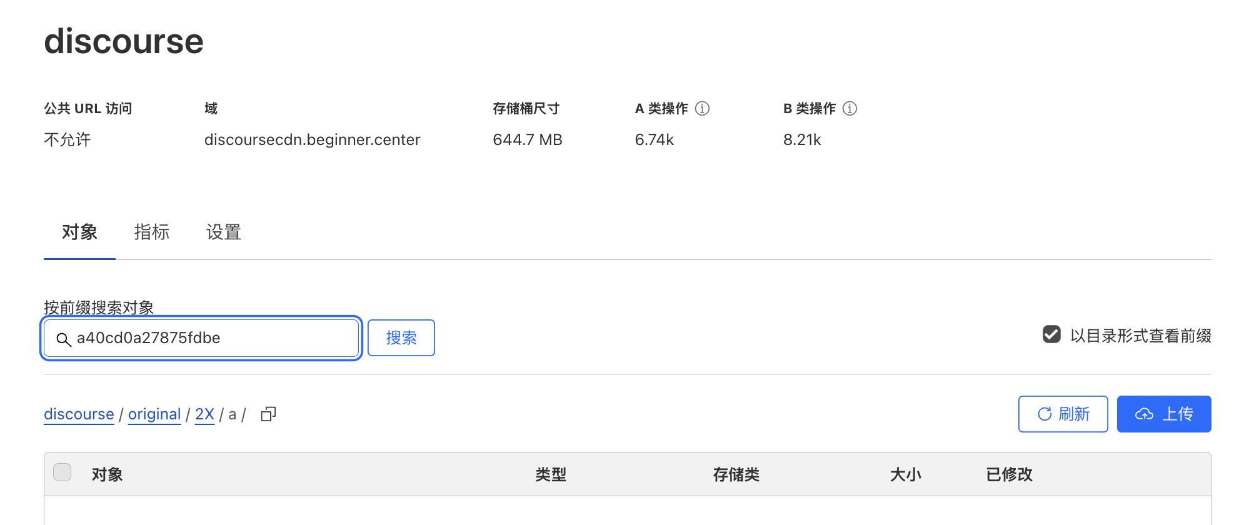
Task: Go to the original breadcrumb folder
Action: click(x=154, y=414)
